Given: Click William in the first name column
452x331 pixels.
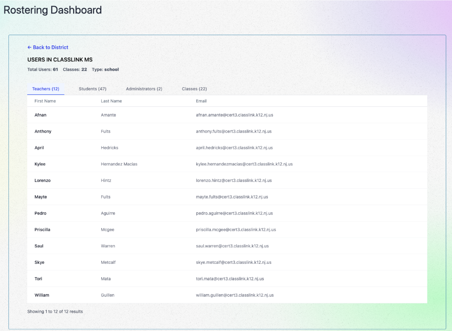Looking at the screenshot, I should 42,295.
